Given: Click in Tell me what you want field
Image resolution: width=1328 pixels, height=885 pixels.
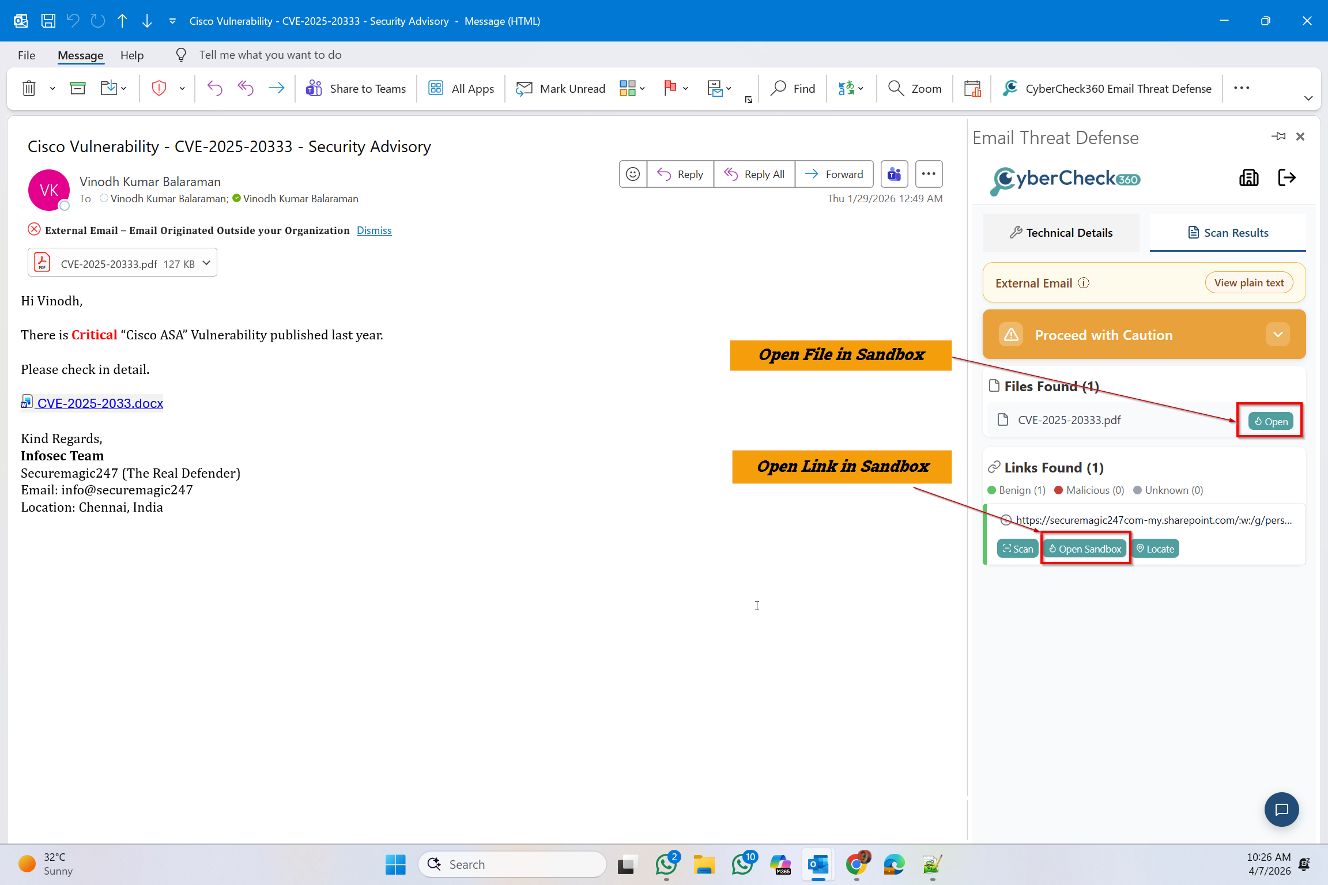Looking at the screenshot, I should coord(270,55).
